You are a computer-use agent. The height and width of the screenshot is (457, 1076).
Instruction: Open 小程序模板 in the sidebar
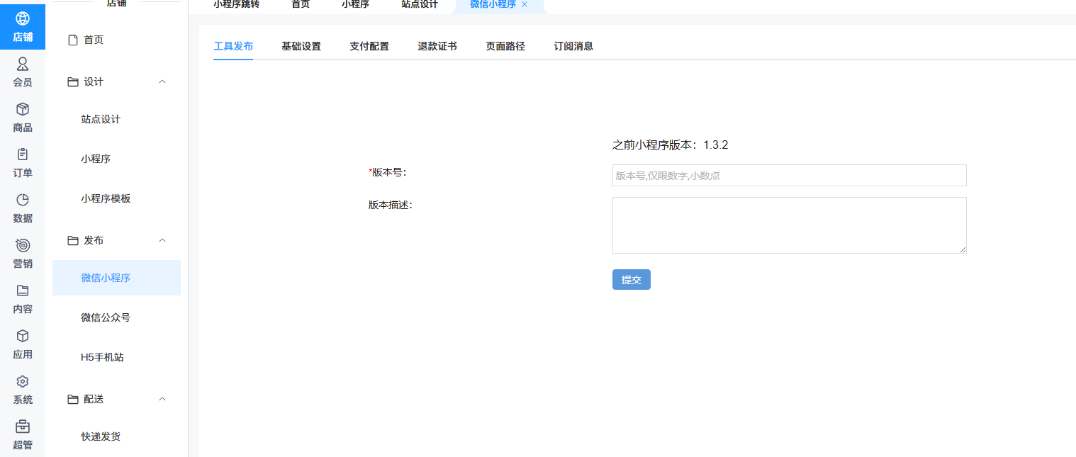[106, 198]
